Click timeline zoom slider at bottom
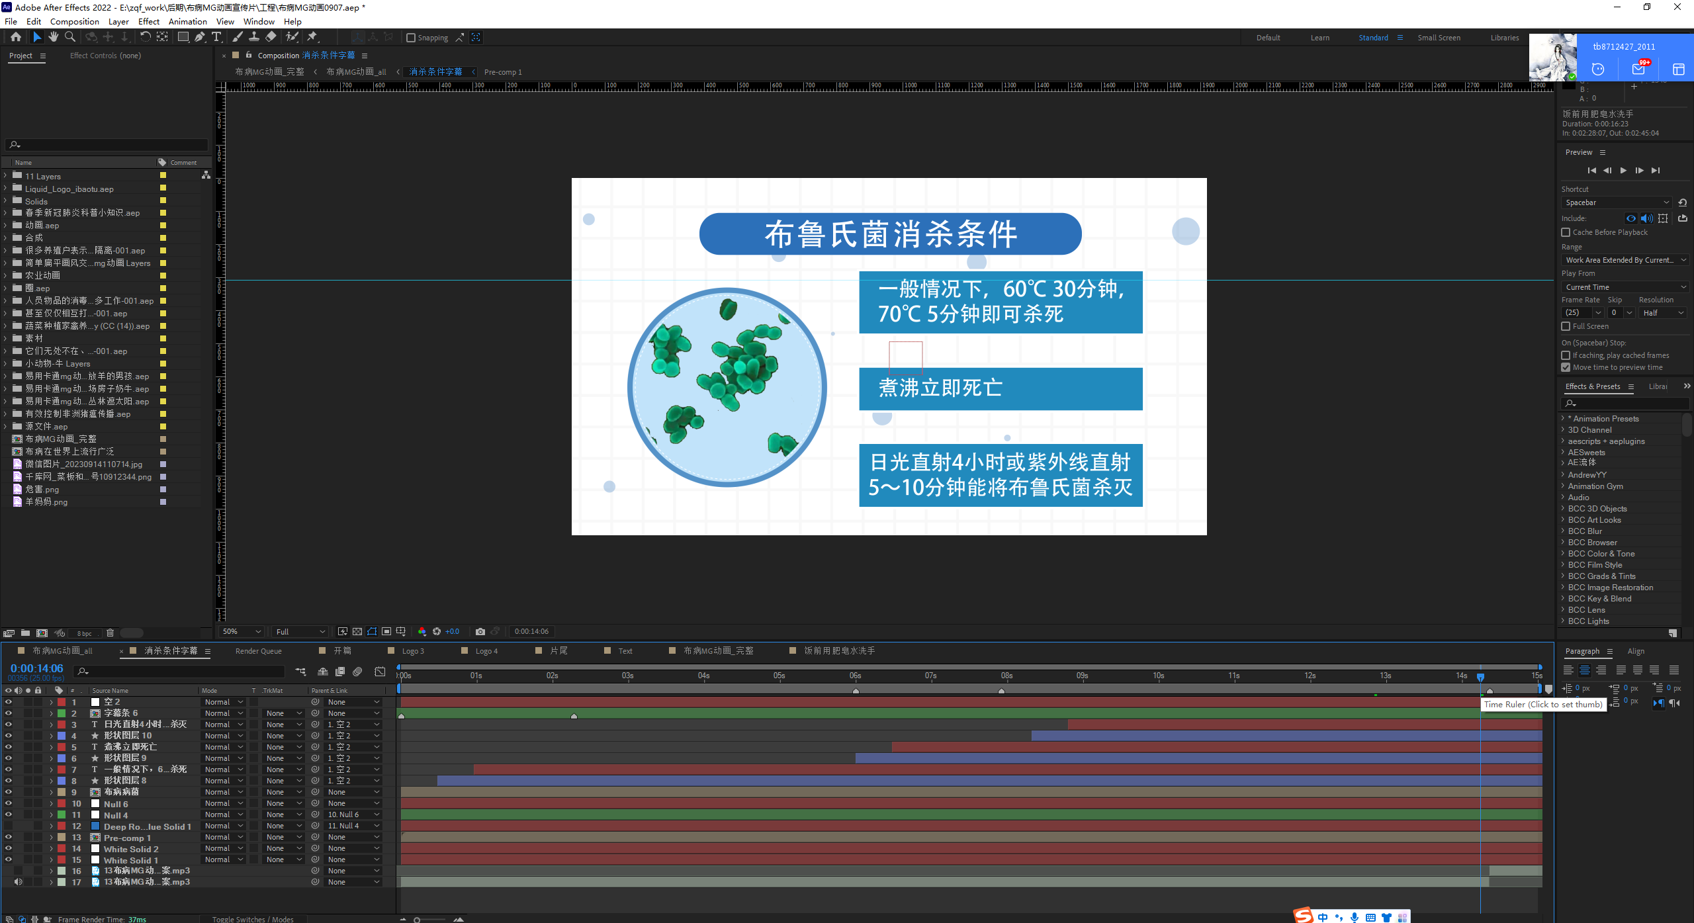This screenshot has width=1694, height=923. [430, 920]
